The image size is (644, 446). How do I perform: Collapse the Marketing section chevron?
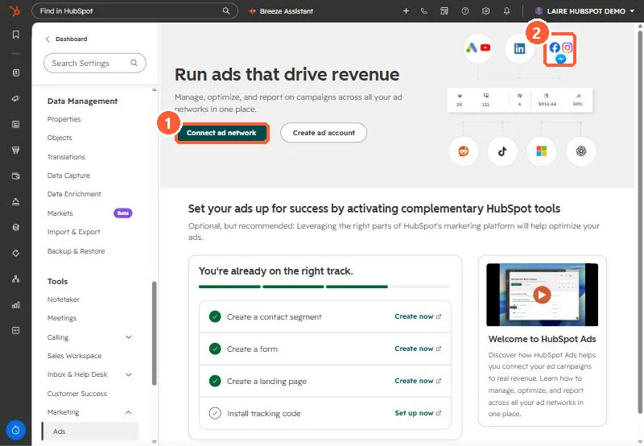[129, 412]
